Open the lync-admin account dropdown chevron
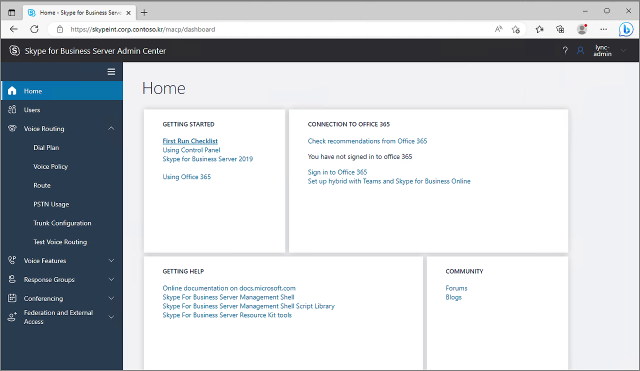 click(x=623, y=50)
